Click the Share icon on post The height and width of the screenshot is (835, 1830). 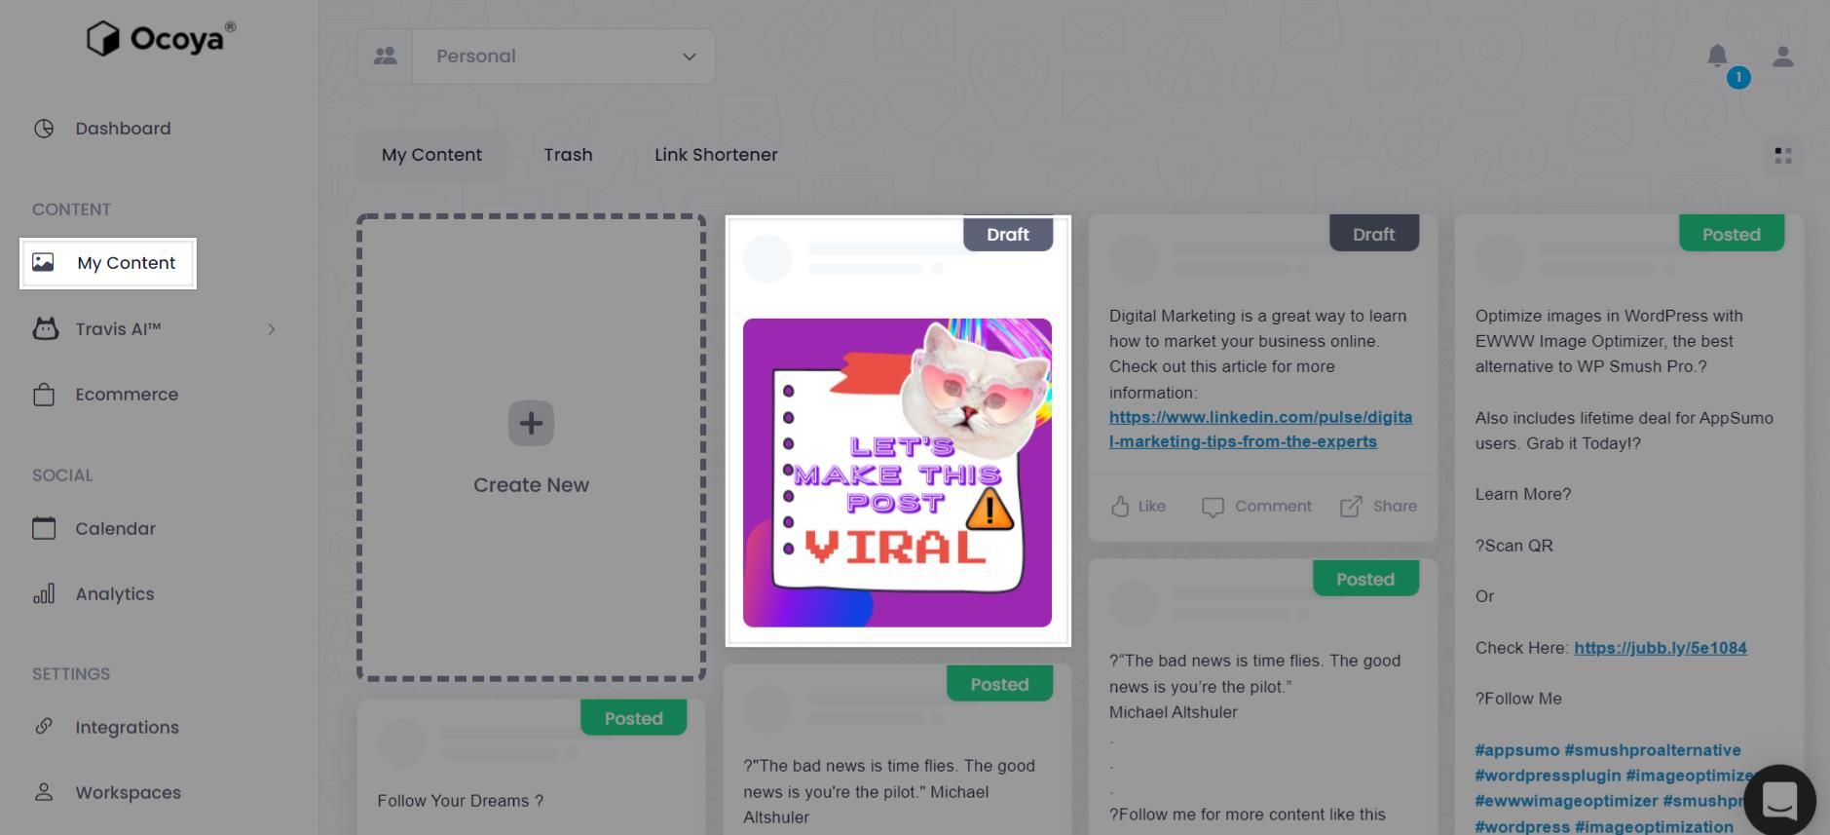click(1351, 507)
